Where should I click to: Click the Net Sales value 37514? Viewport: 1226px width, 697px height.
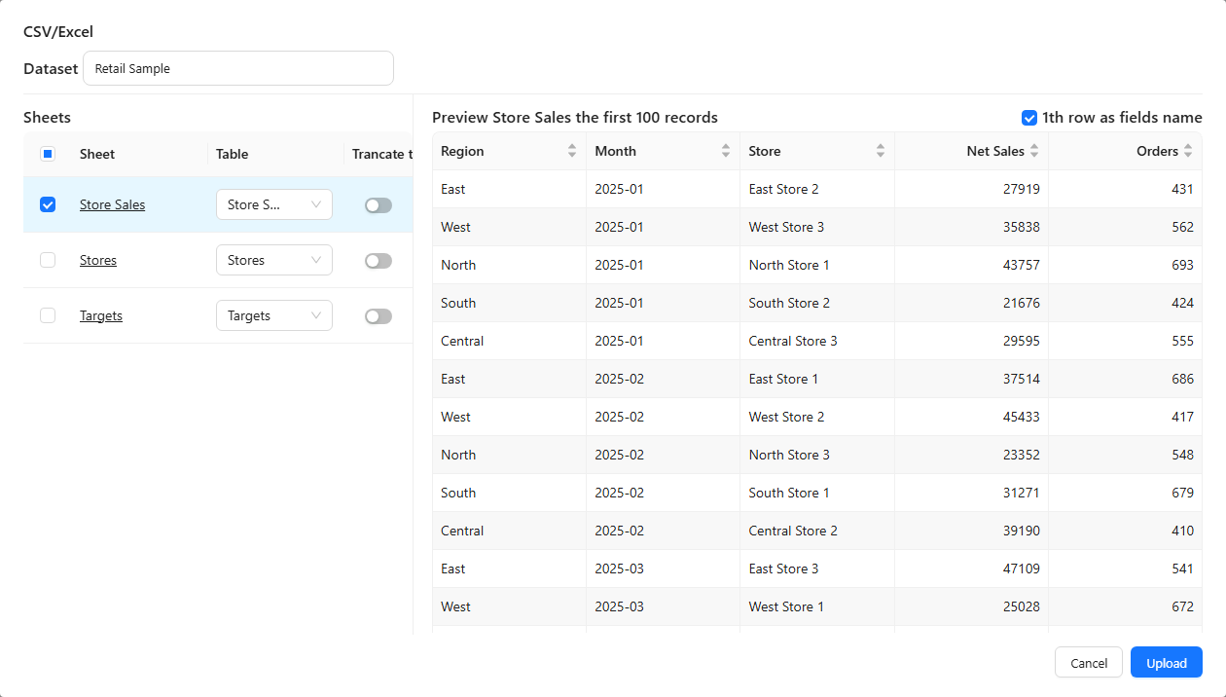(1021, 379)
